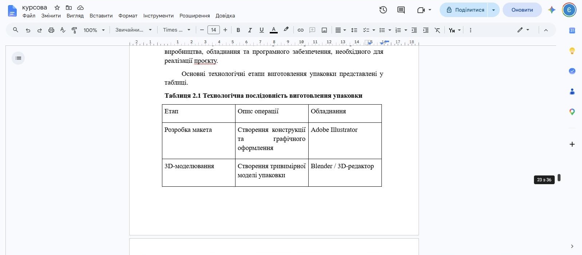Insert a link
The image size is (582, 255).
[x=300, y=30]
